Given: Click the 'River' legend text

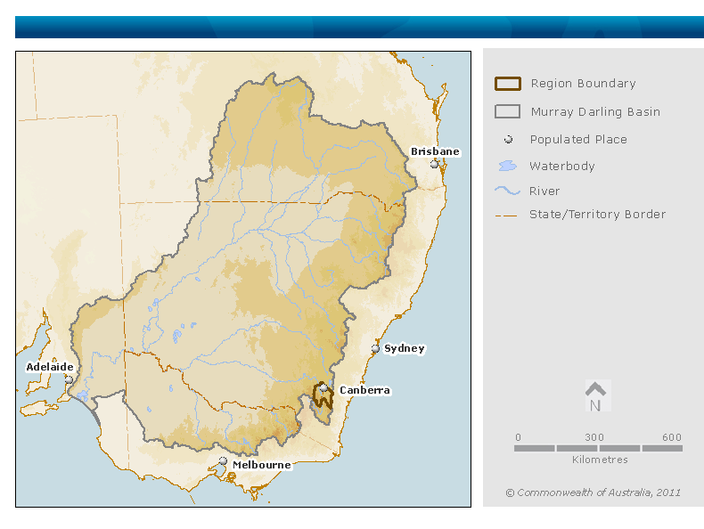Looking at the screenshot, I should click(x=544, y=191).
